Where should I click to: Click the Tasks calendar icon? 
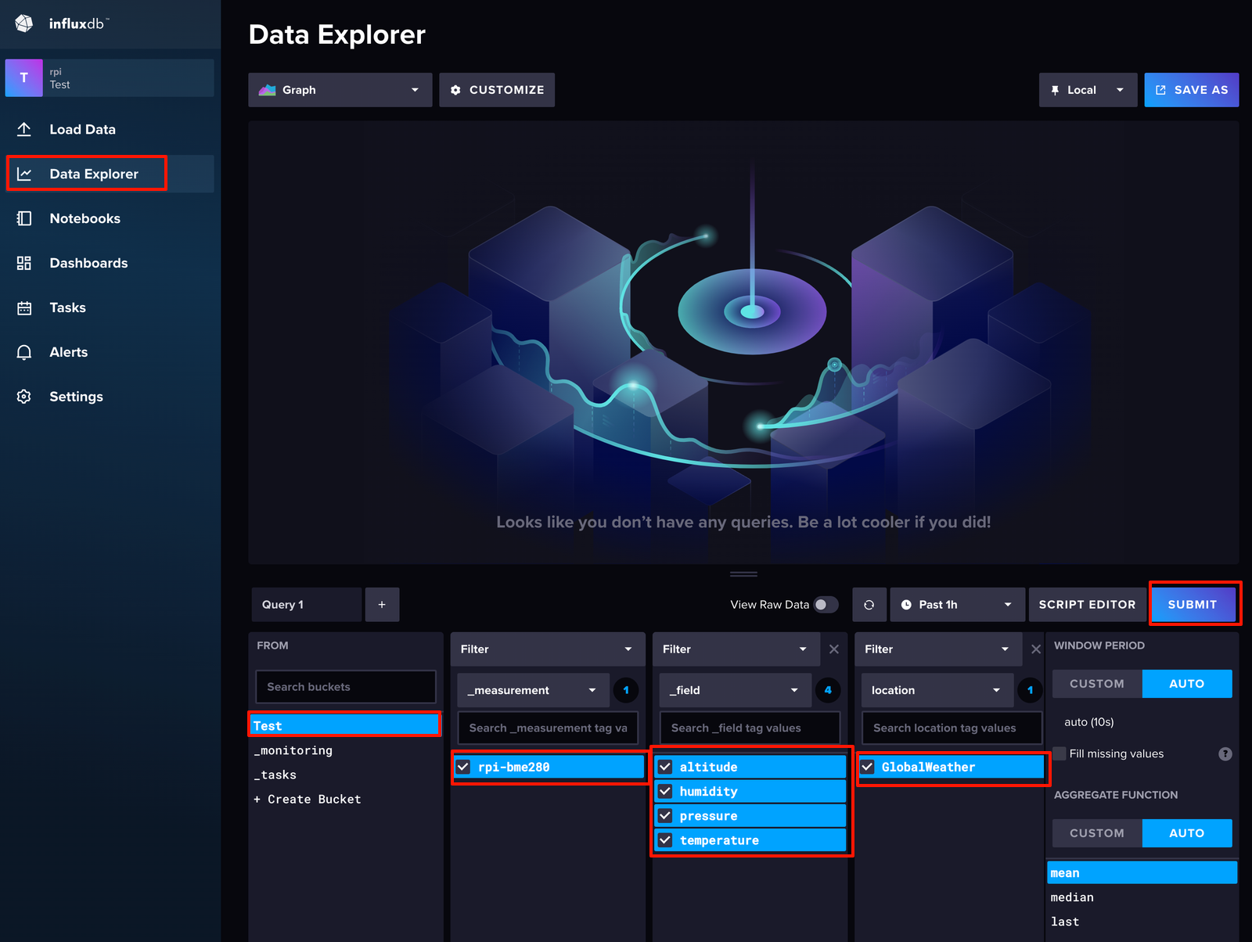[24, 307]
